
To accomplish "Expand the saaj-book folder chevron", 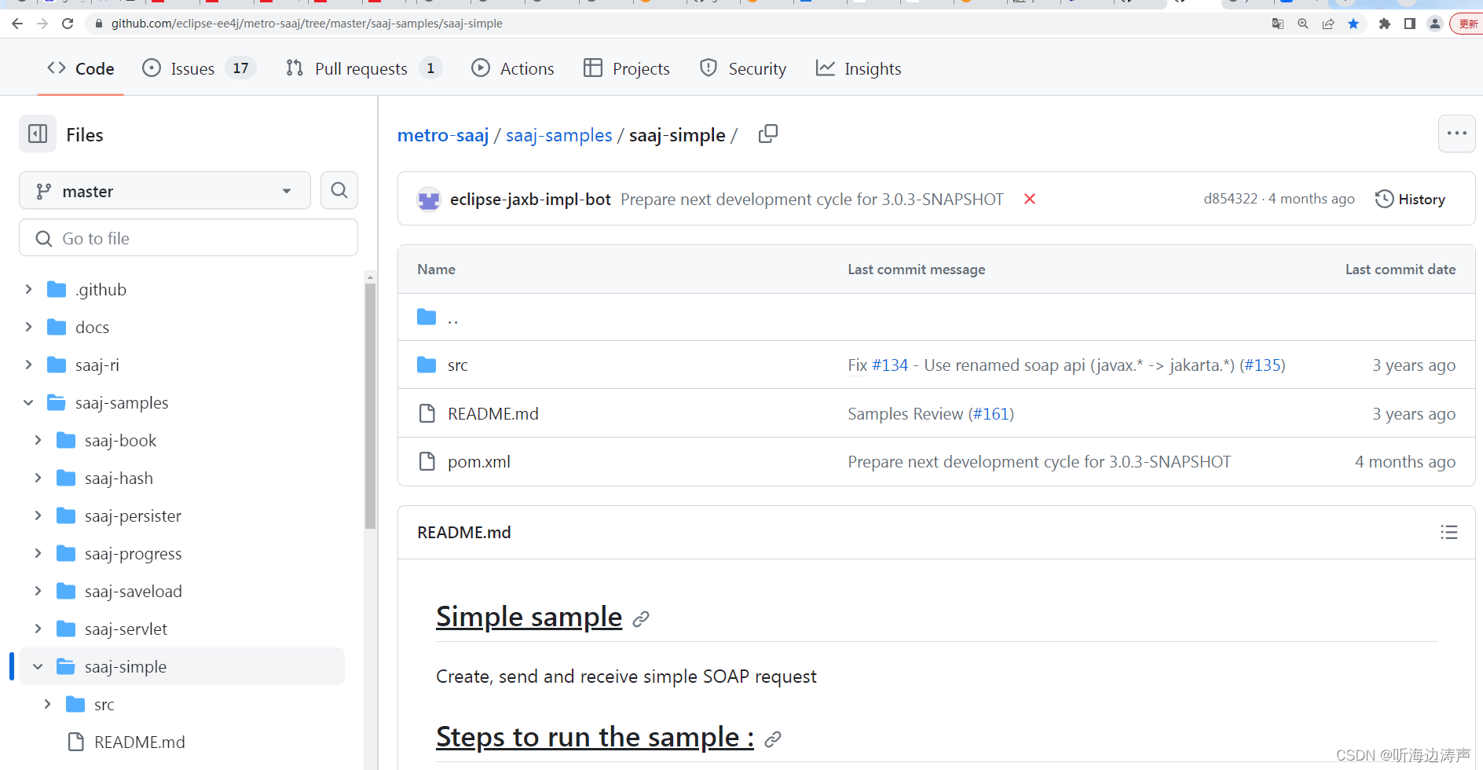I will tap(38, 440).
